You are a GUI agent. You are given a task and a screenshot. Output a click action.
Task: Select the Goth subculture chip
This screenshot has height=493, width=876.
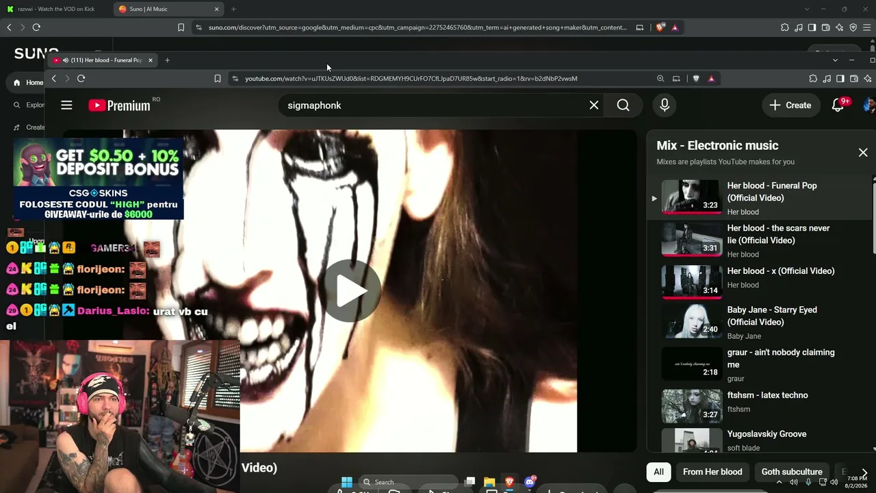[792, 472]
